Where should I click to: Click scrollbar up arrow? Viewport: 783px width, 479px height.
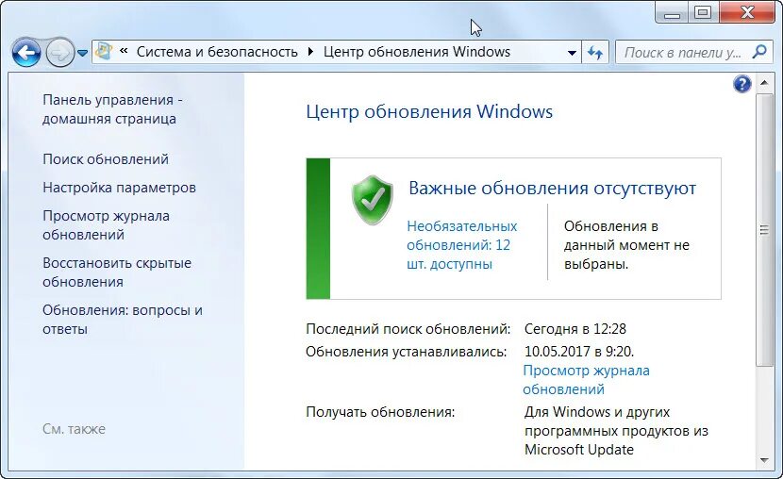click(763, 82)
